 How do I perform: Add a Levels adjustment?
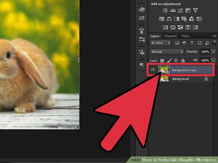pyautogui.click(x=173, y=10)
